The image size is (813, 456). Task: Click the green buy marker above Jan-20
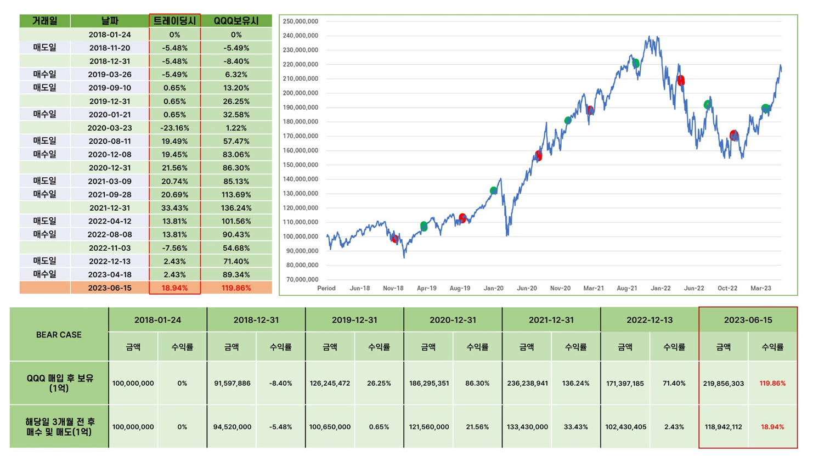click(493, 190)
